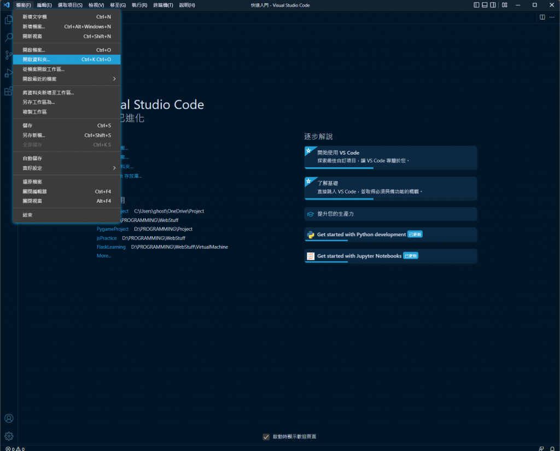Open the Search view icon
The image size is (560, 451).
coord(9,37)
